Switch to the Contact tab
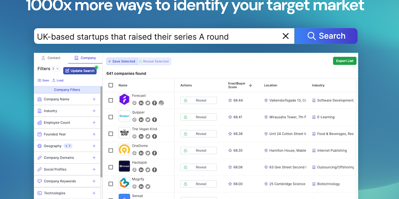Screen dimensions: 399x199 coord(51,58)
